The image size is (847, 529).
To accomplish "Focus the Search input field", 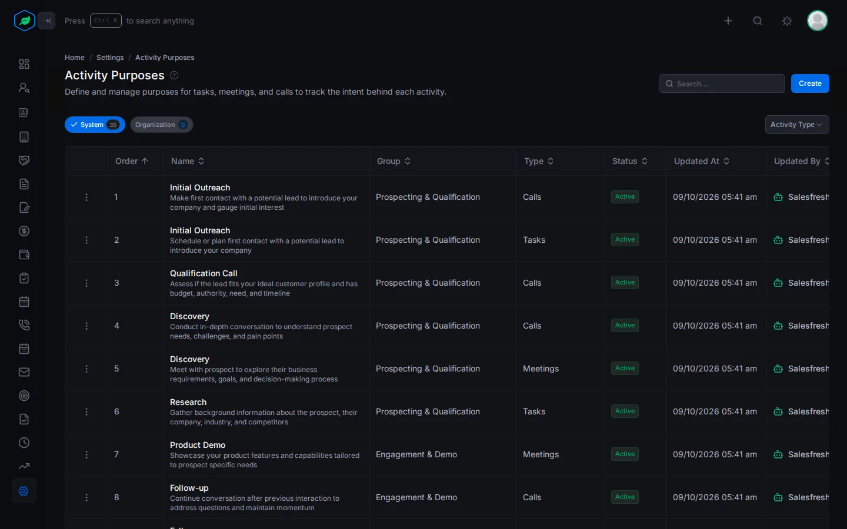I will 722,83.
